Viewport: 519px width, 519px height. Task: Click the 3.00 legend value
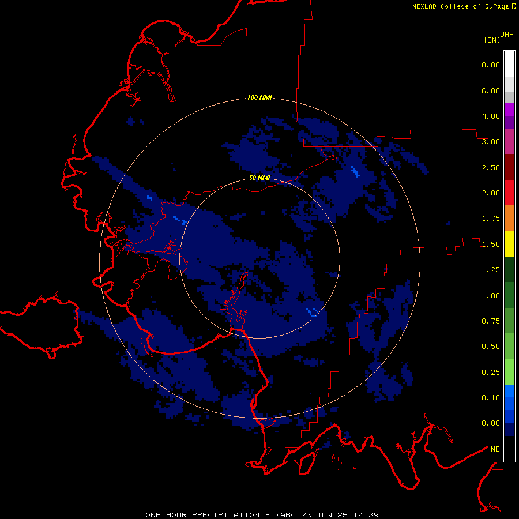click(491, 142)
